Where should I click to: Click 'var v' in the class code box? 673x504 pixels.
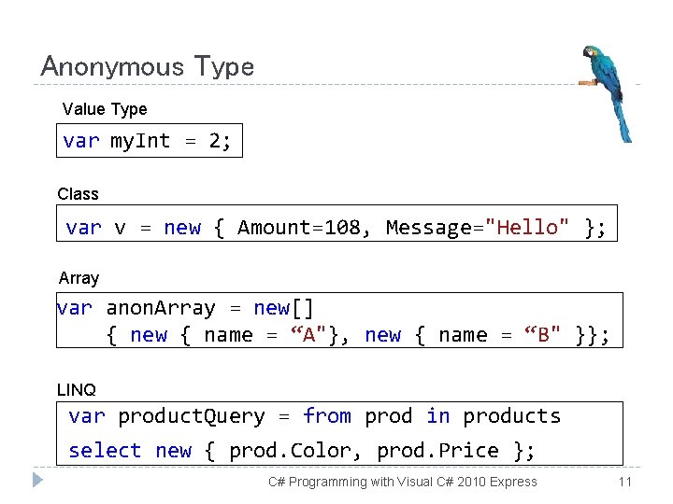coord(95,228)
